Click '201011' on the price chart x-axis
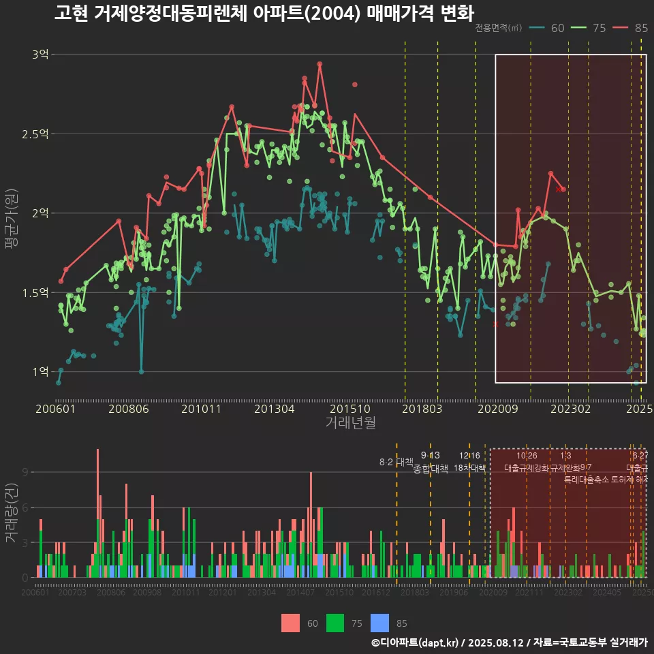 (201, 409)
